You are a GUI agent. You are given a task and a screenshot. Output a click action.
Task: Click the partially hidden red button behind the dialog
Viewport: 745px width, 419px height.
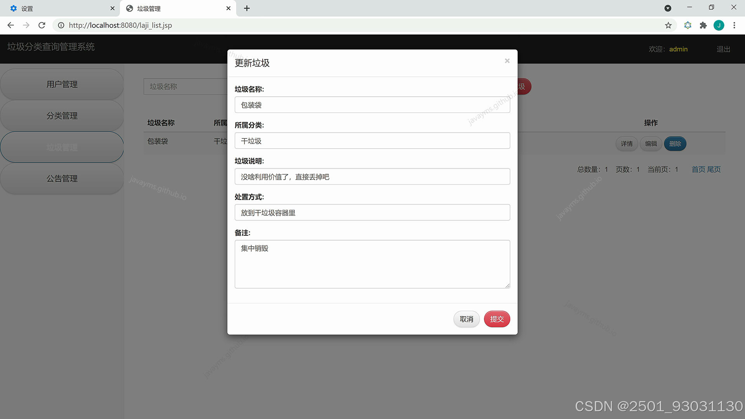[524, 86]
